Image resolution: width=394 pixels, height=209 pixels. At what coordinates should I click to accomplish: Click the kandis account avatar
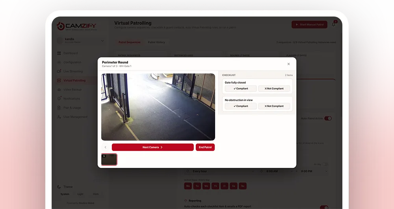[x=60, y=40]
